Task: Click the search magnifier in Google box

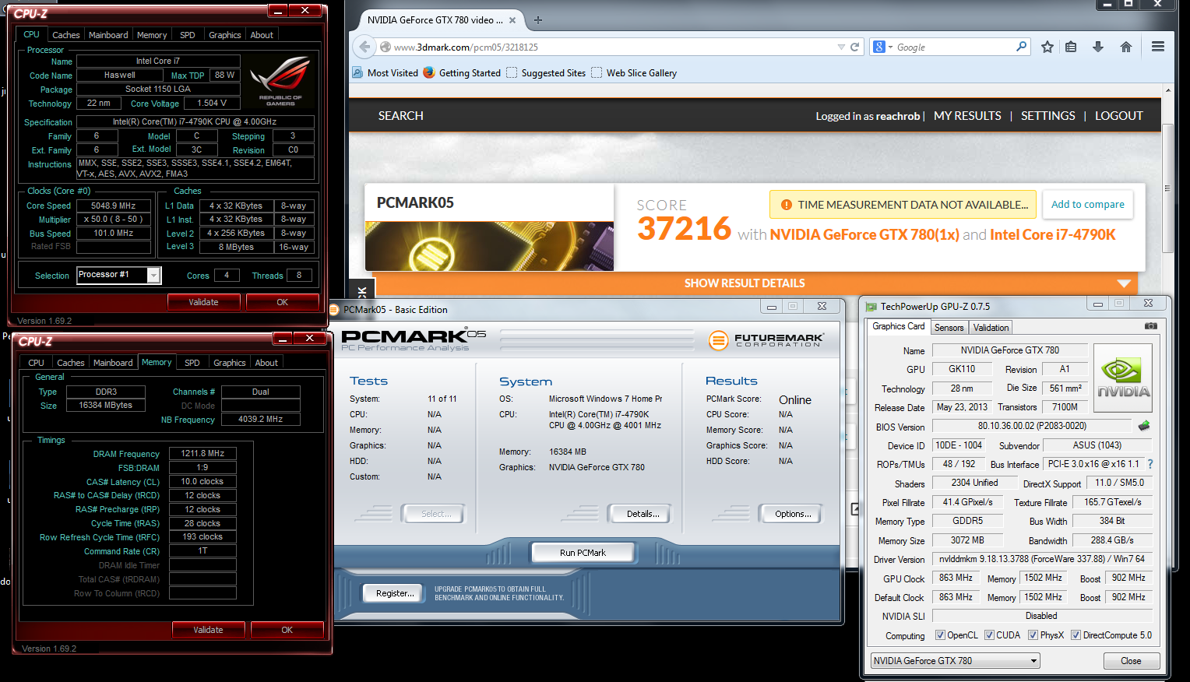Action: 1021,47
